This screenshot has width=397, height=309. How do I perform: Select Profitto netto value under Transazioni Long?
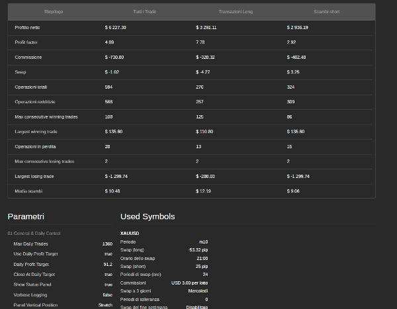tap(206, 27)
